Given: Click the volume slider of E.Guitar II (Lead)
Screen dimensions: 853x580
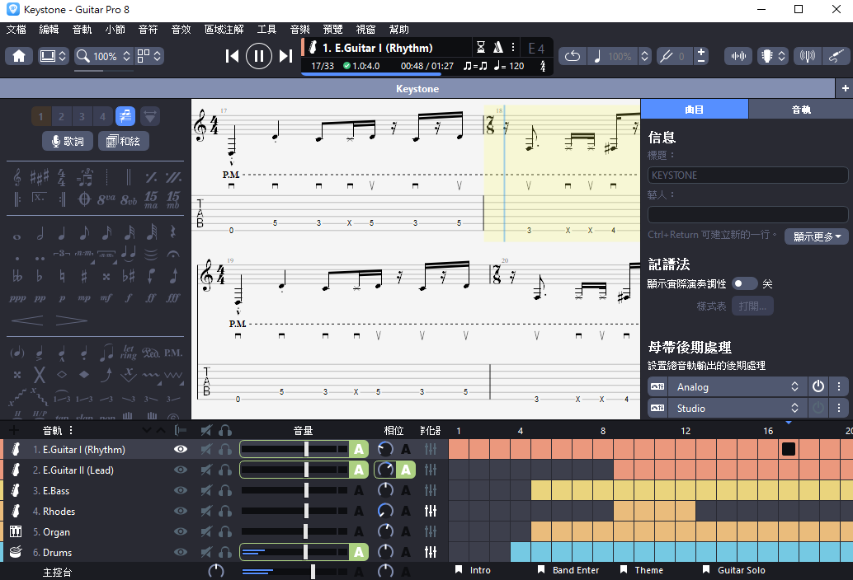Looking at the screenshot, I should click(x=306, y=470).
